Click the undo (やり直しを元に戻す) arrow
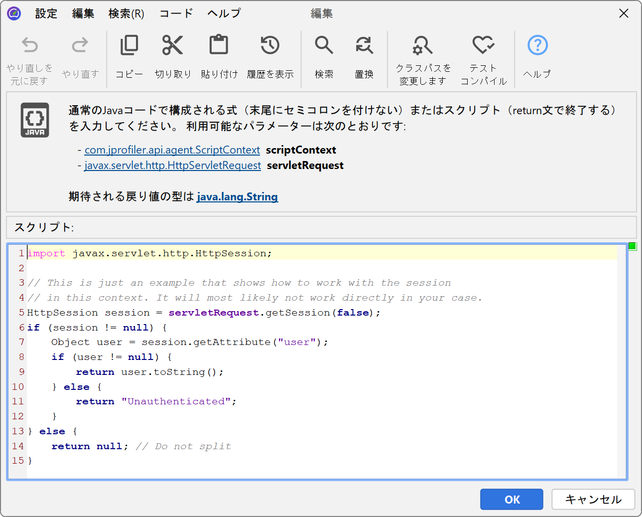 [x=30, y=46]
